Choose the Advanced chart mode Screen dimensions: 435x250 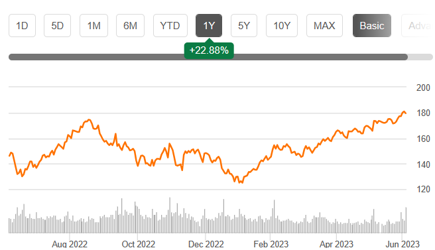click(418, 25)
